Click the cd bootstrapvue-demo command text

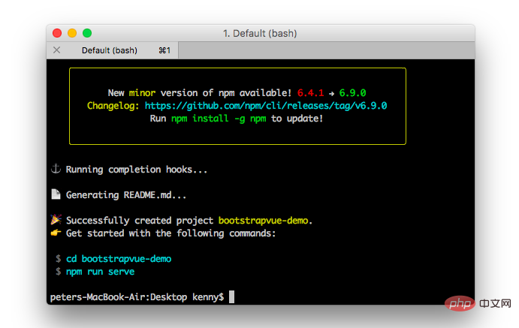pyautogui.click(x=119, y=258)
